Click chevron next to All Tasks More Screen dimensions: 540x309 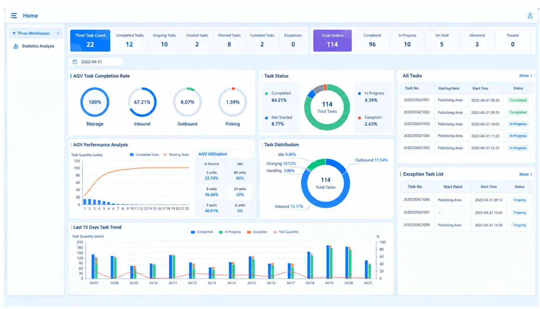point(531,76)
